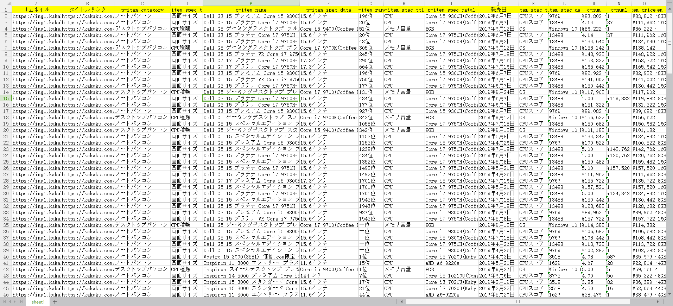Click the add new sheet plus icon
Screen dimensions: 673x306
click(x=55, y=302)
